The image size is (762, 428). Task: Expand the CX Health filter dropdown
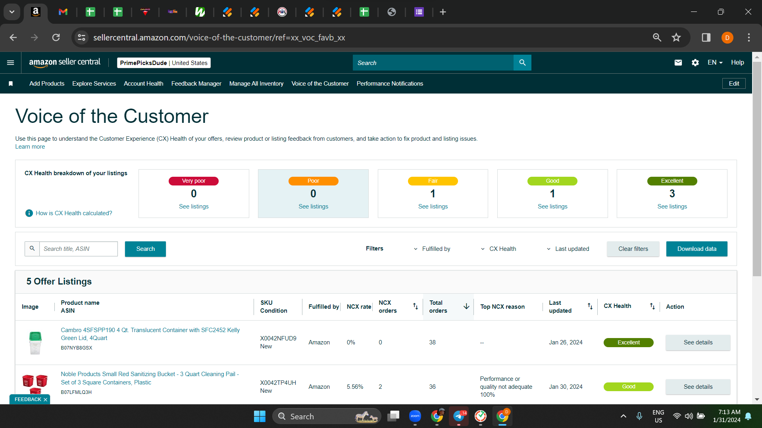[x=498, y=249]
